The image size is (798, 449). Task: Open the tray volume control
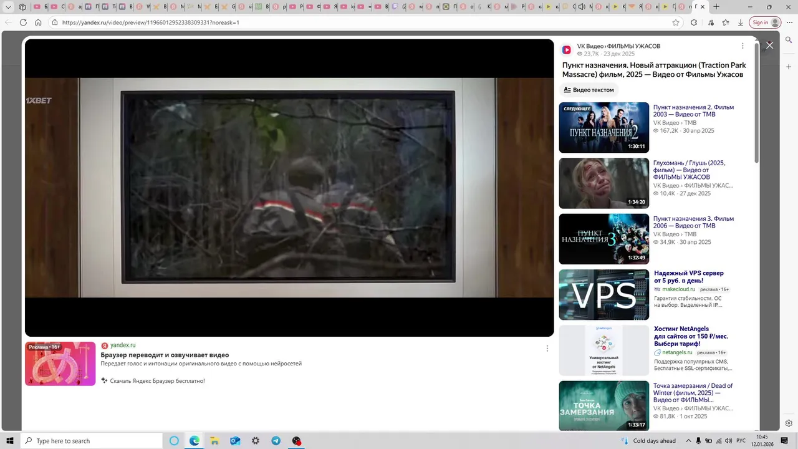point(729,441)
